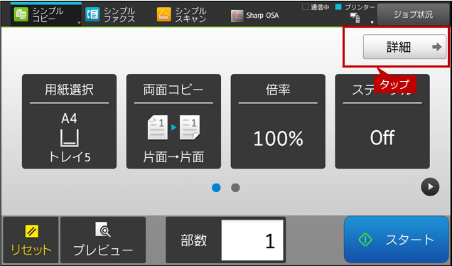Click the Sharp OSA logo icon
This screenshot has height=266, width=452.
pos(237,16)
